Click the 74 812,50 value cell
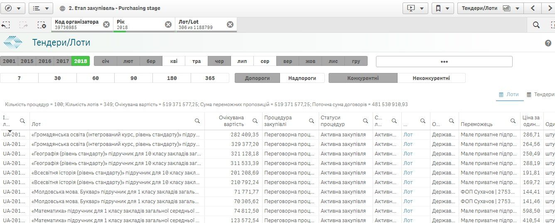555x223 pixels. point(233,211)
